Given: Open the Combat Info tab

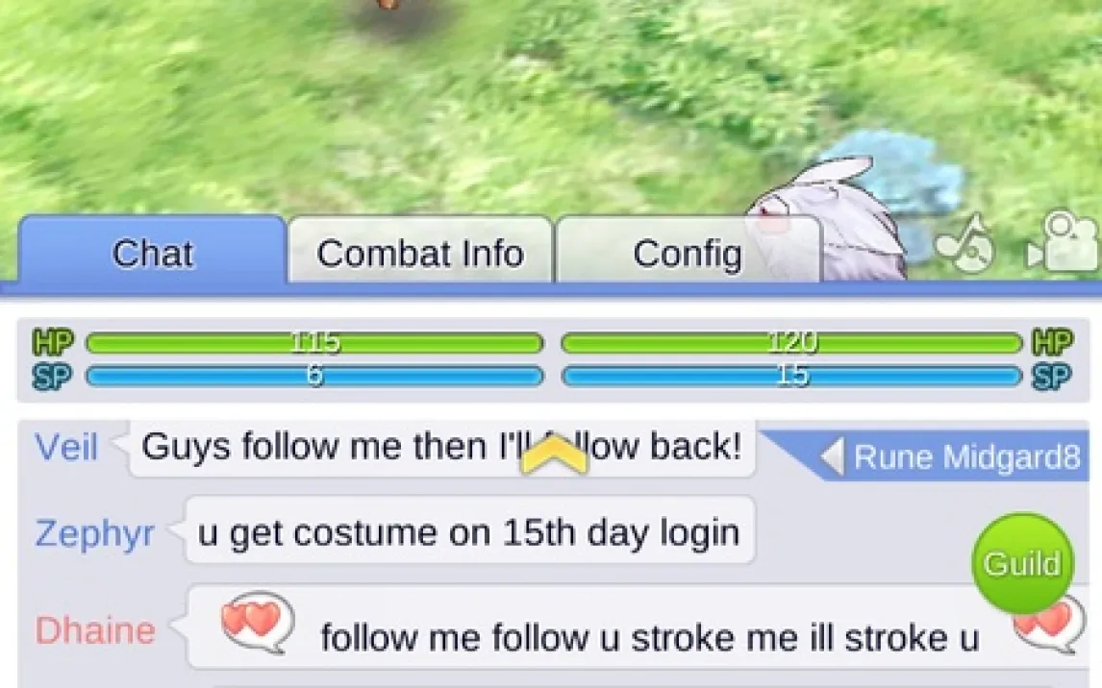Looking at the screenshot, I should [x=420, y=252].
